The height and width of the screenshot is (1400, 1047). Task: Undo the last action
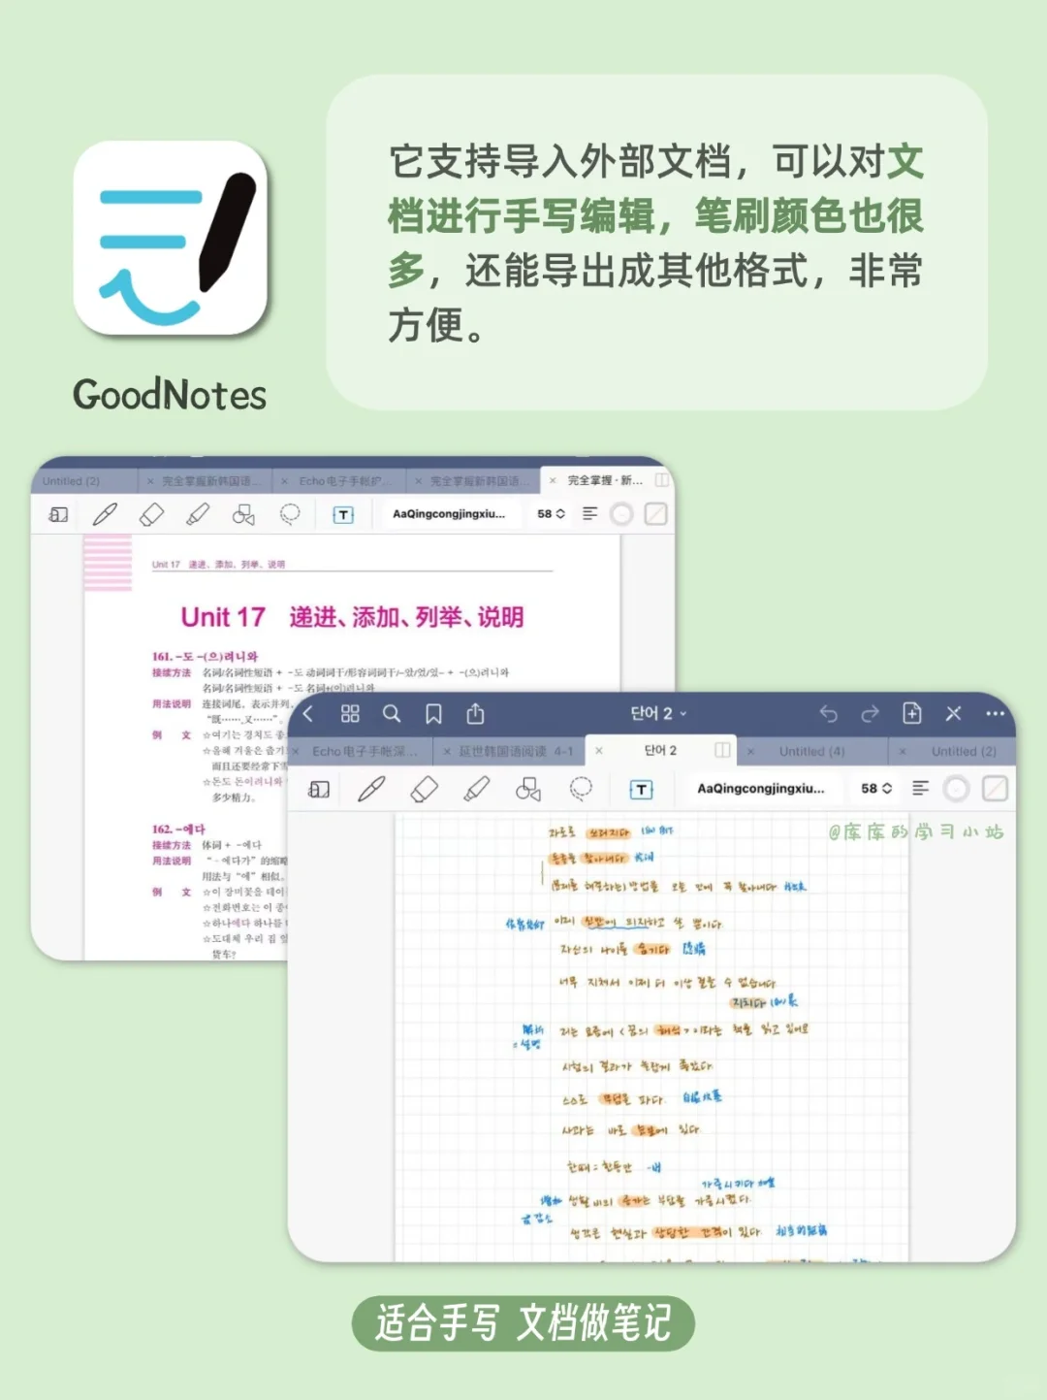[x=830, y=713]
